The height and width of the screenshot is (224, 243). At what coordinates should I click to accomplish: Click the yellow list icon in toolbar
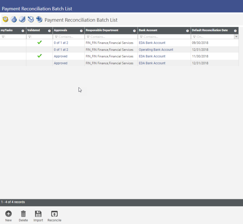pos(5,19)
